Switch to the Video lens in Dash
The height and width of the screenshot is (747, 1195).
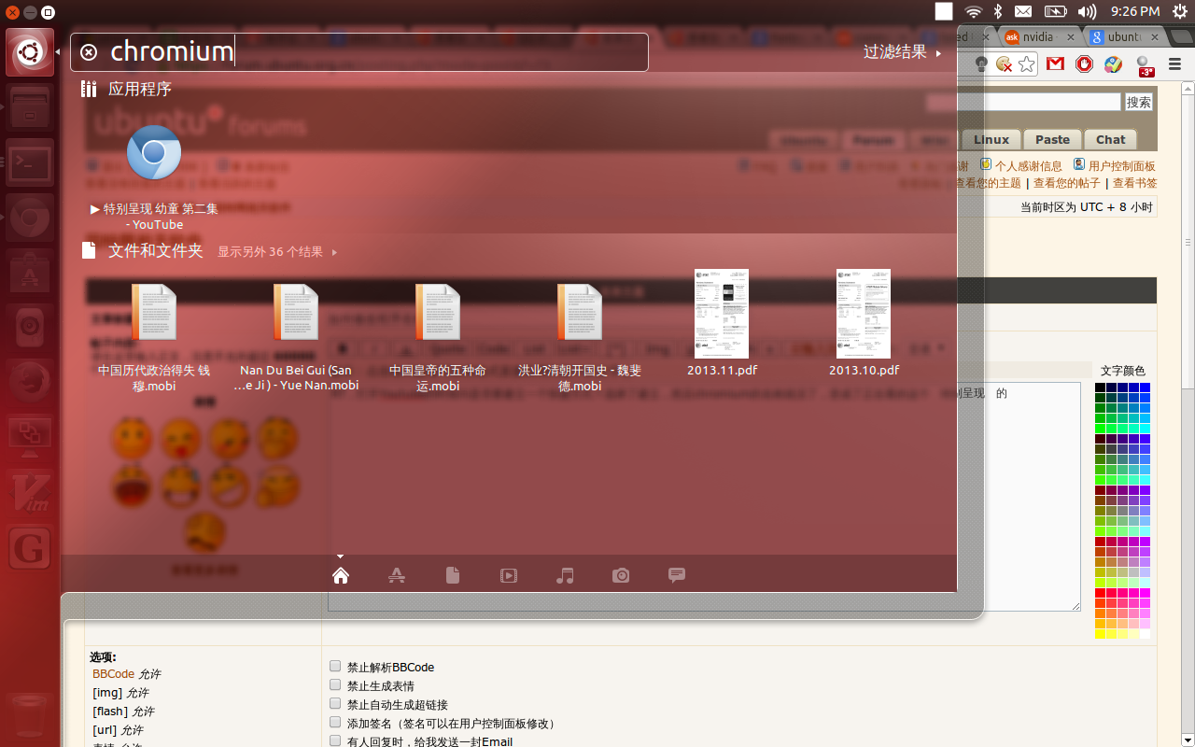point(509,575)
